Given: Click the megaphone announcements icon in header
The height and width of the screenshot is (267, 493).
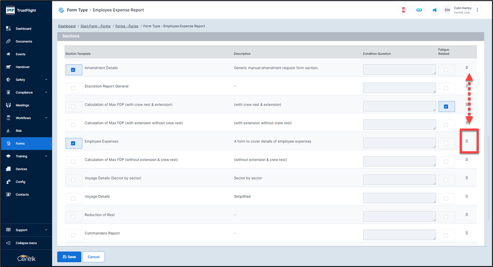Looking at the screenshot, I should click(x=434, y=10).
